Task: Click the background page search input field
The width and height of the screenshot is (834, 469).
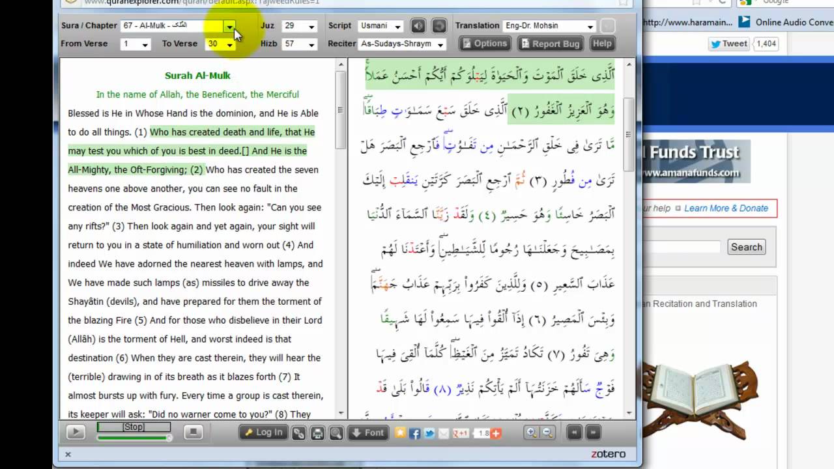Action: 682,247
